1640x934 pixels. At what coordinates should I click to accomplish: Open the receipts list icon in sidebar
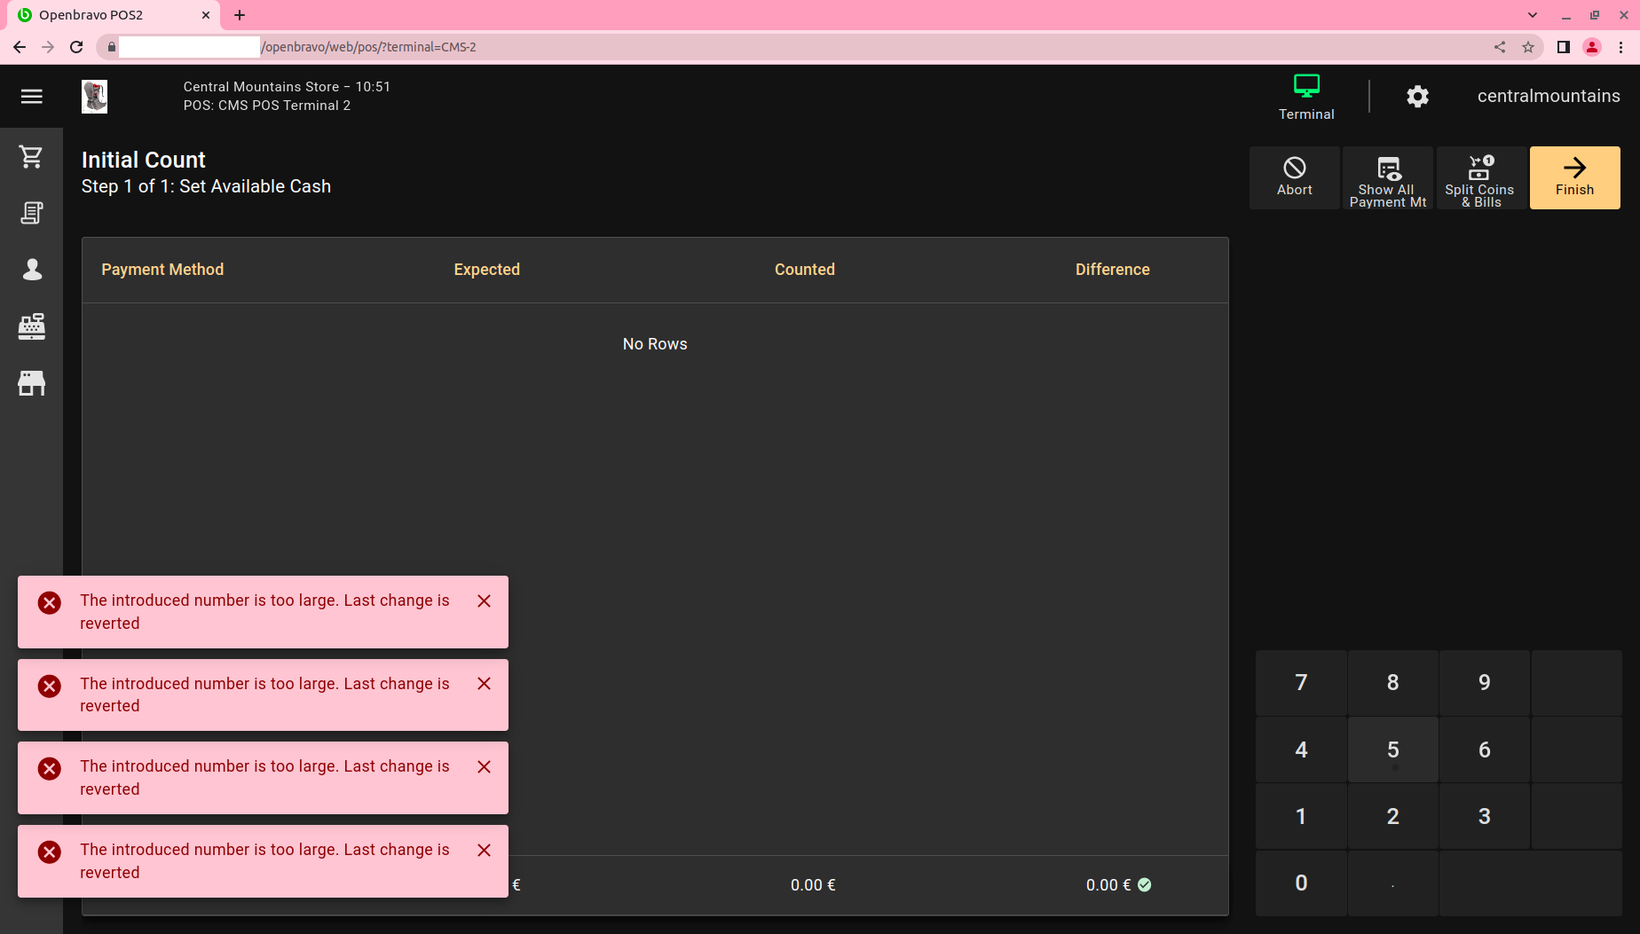tap(32, 213)
